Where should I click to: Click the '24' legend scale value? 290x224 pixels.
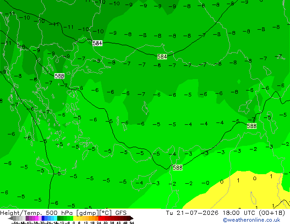pyautogui.click(x=99, y=223)
